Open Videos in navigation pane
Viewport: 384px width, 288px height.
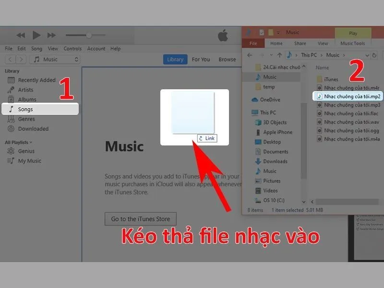(x=266, y=191)
